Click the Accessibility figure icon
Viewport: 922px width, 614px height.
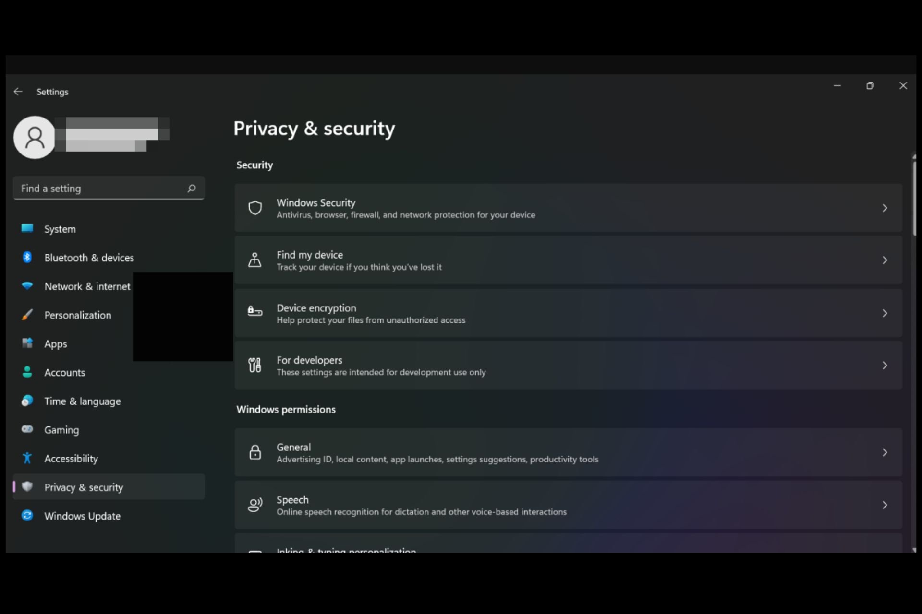27,458
